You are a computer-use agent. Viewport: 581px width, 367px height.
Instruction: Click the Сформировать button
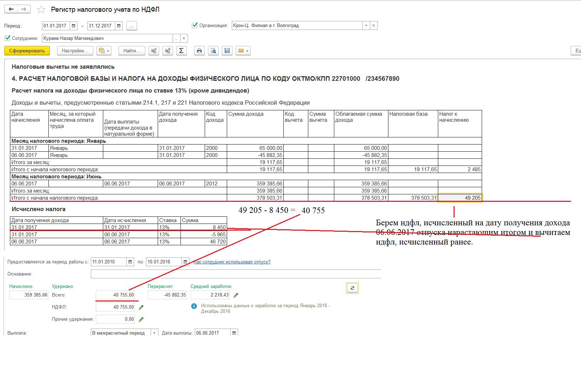pyautogui.click(x=27, y=51)
